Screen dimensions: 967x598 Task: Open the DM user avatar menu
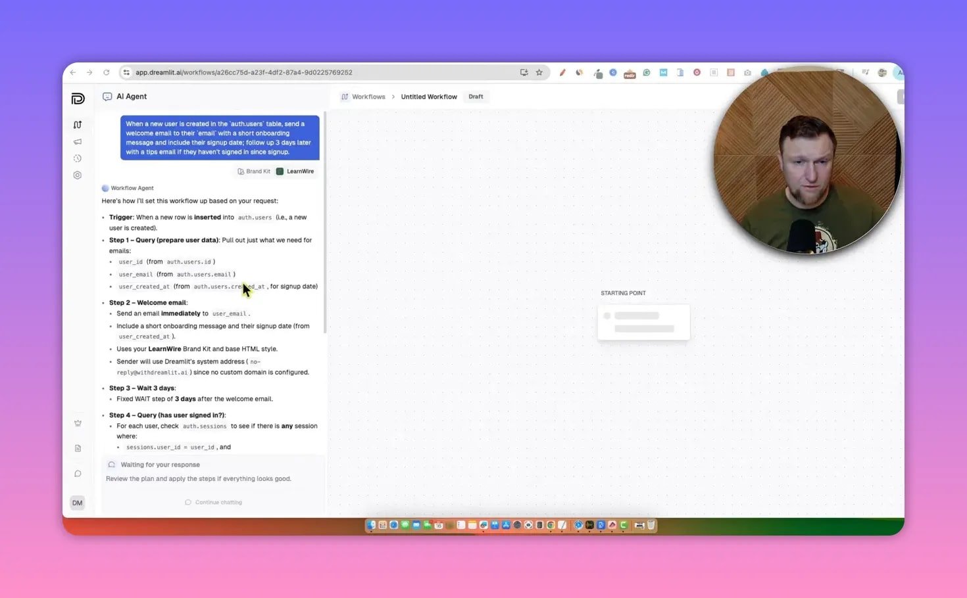[x=78, y=503]
